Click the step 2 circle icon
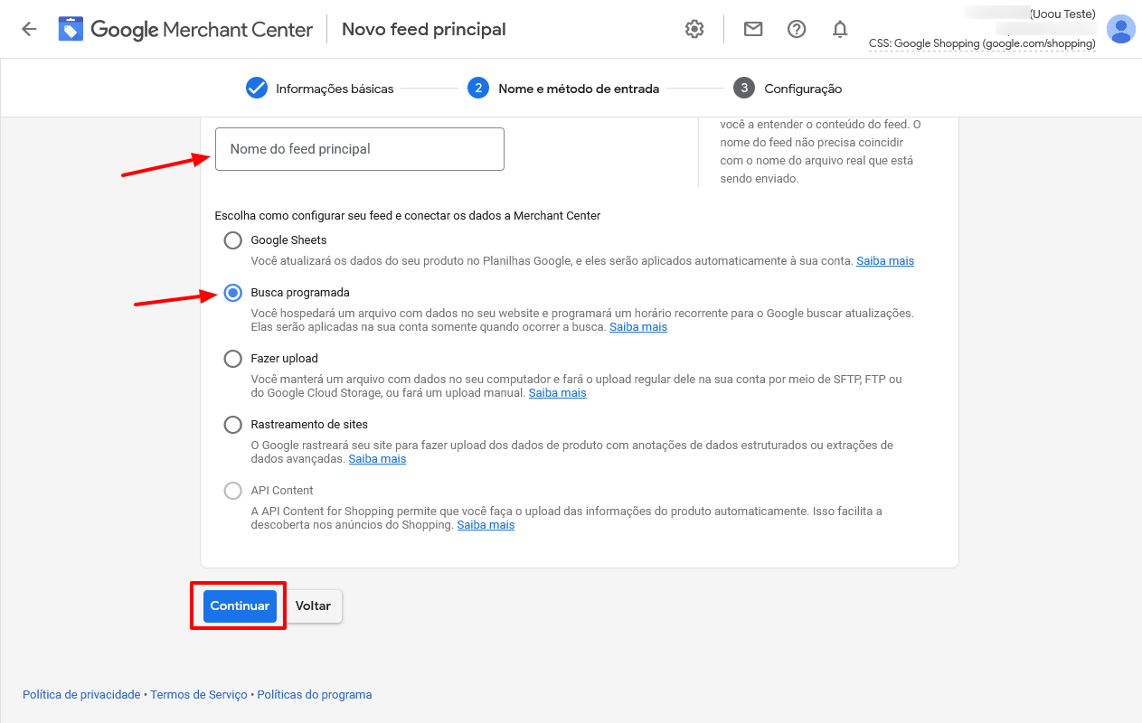Image resolution: width=1142 pixels, height=723 pixels. click(478, 88)
